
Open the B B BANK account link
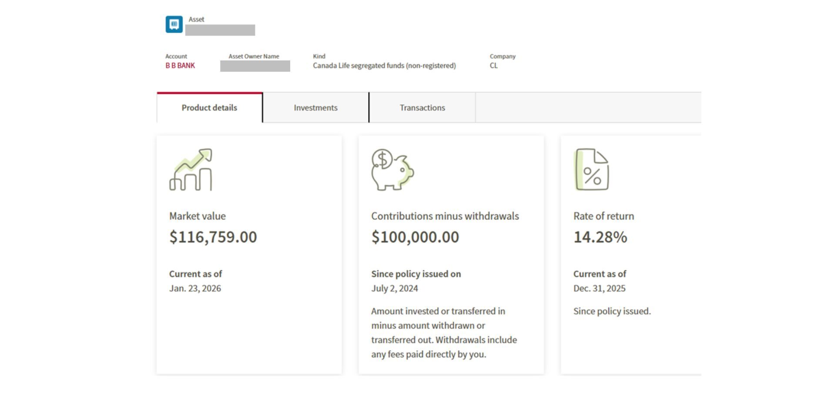point(180,66)
